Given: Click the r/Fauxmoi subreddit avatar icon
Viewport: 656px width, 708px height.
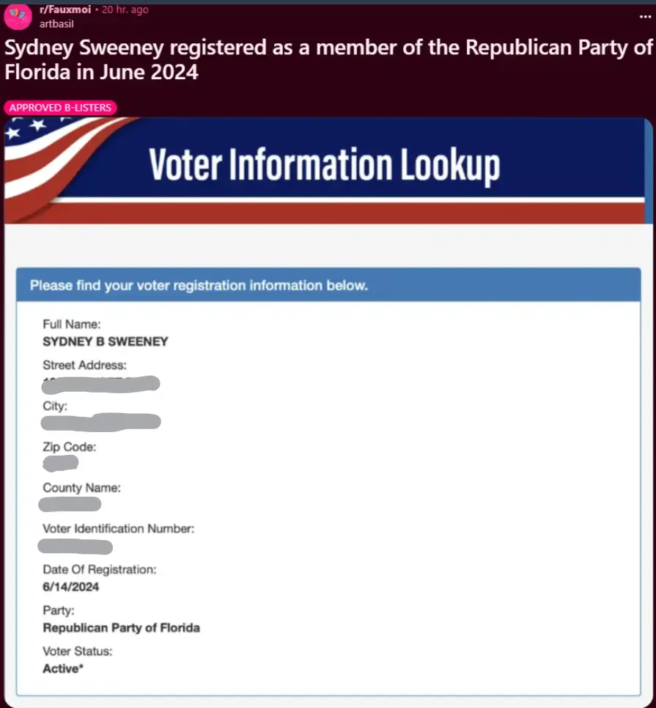Looking at the screenshot, I should (x=16, y=15).
